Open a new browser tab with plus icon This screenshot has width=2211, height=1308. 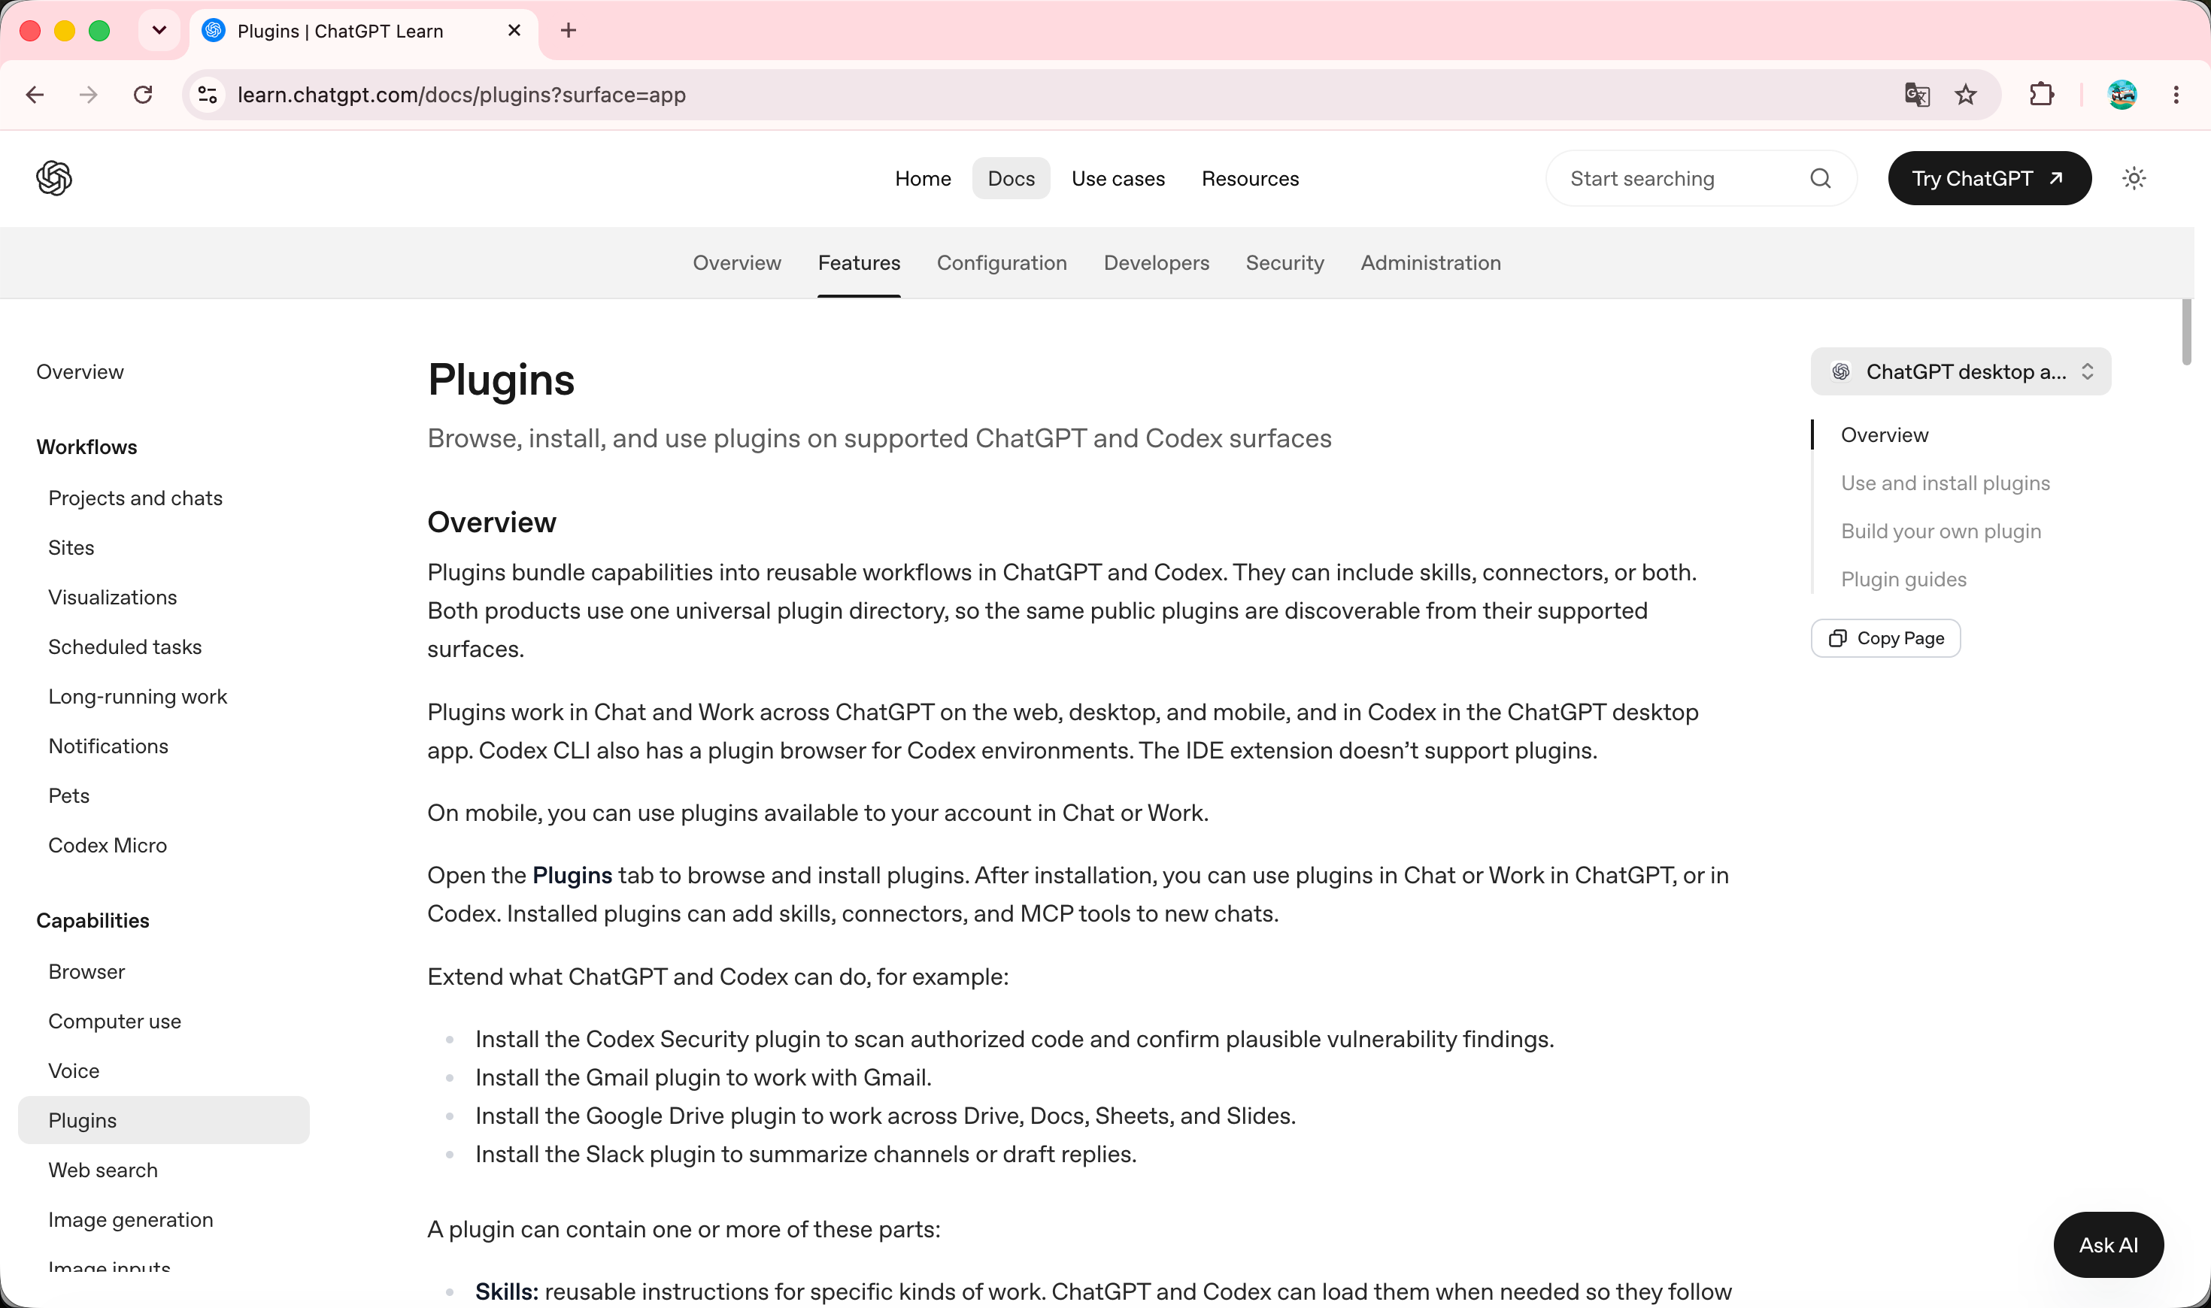pos(569,31)
